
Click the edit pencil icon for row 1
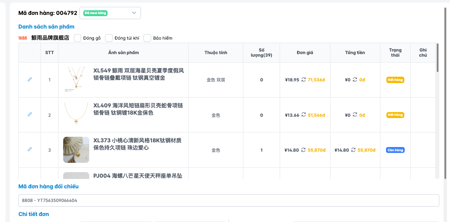click(29, 79)
